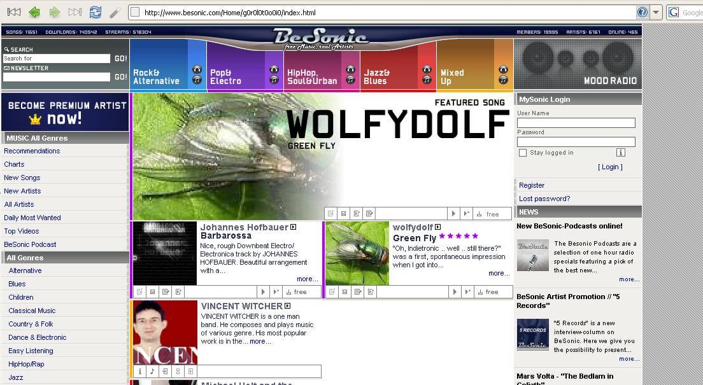Click the info icon beside Stay logged in
703x385 pixels.
(620, 152)
